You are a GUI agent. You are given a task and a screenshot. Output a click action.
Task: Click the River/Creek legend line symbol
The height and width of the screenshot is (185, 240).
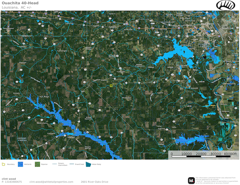pyautogui.click(x=71, y=164)
